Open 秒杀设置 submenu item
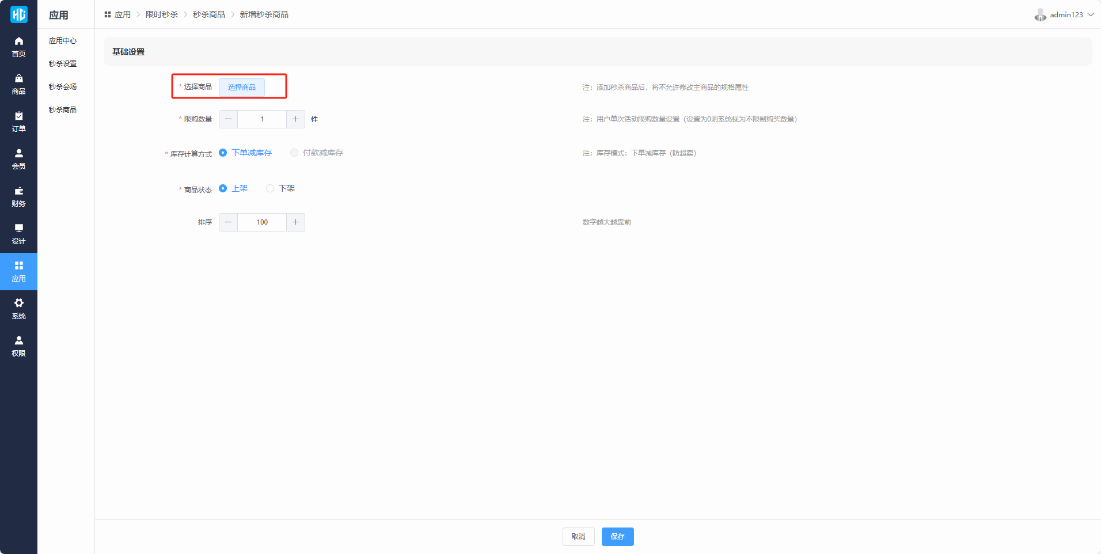The height and width of the screenshot is (554, 1101). pos(63,64)
